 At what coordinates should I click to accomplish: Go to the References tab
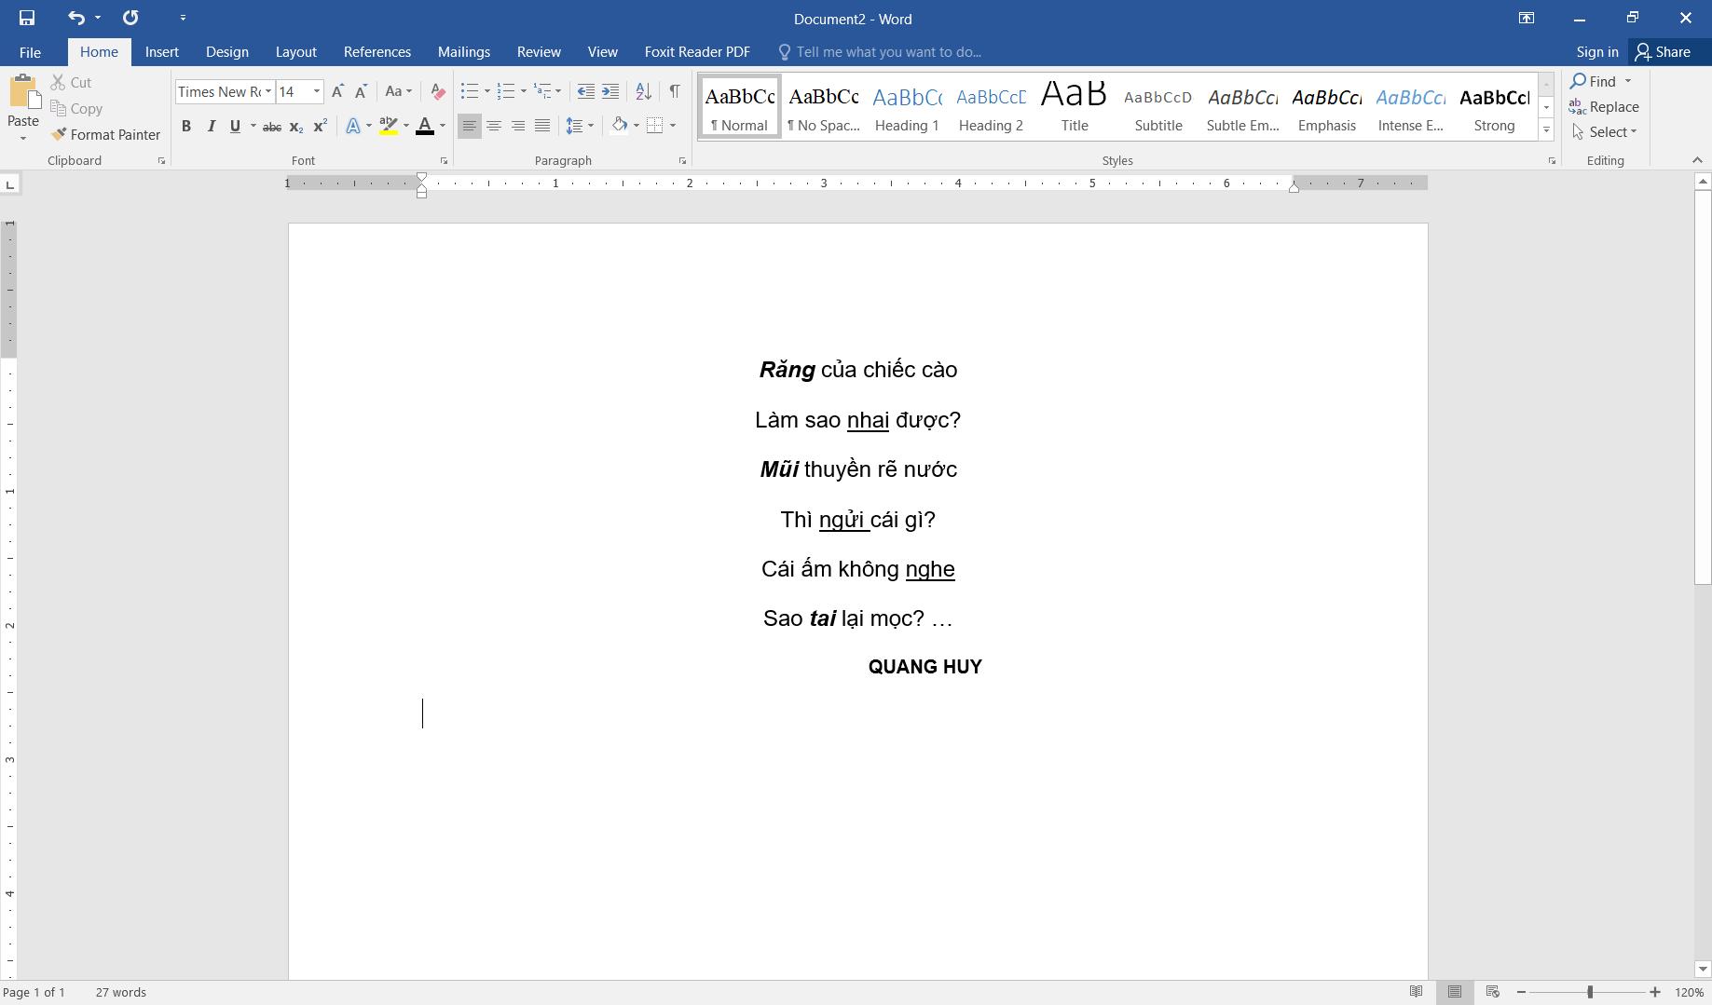(377, 52)
